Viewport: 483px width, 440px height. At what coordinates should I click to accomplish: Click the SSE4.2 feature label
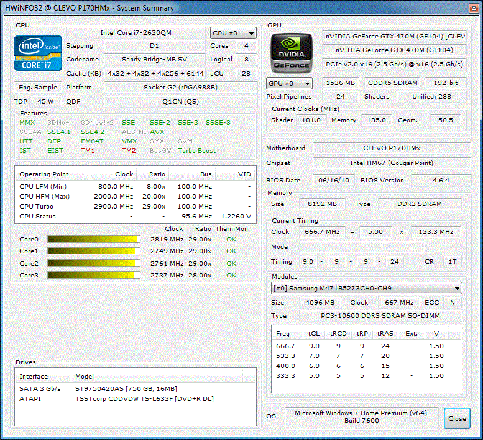(93, 132)
